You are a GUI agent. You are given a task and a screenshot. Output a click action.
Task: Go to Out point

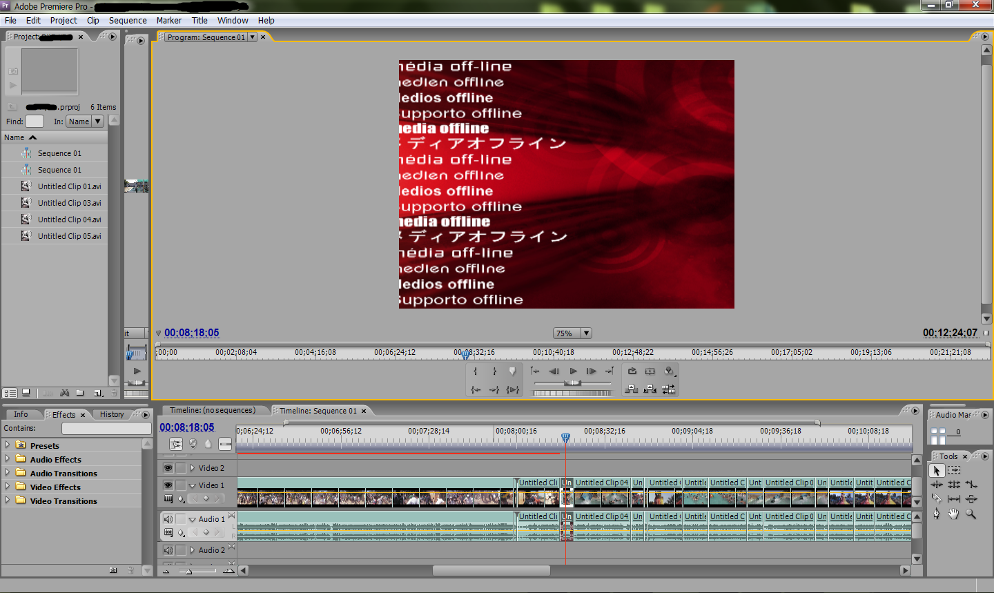(x=494, y=390)
